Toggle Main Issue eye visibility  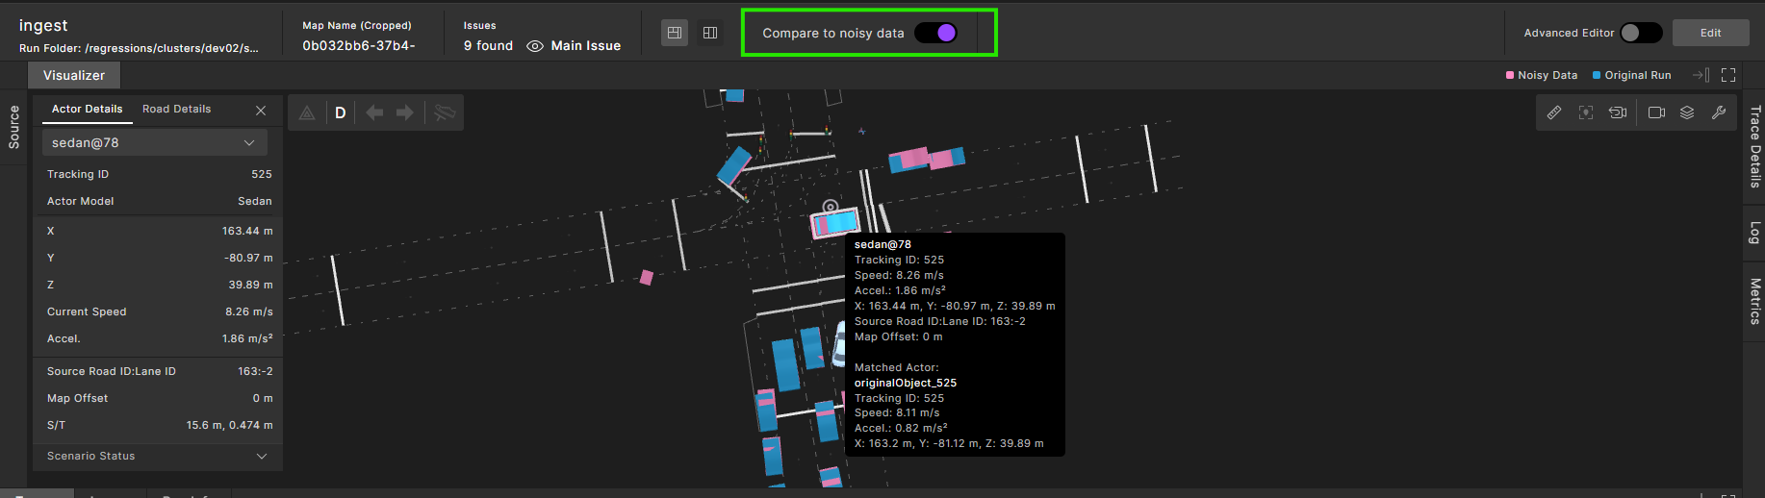click(x=535, y=46)
